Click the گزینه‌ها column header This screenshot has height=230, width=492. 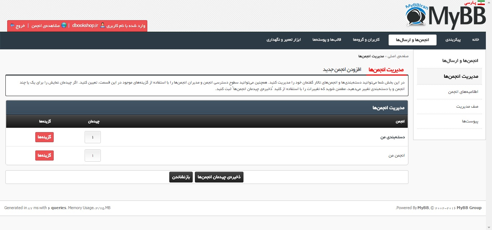pos(45,122)
